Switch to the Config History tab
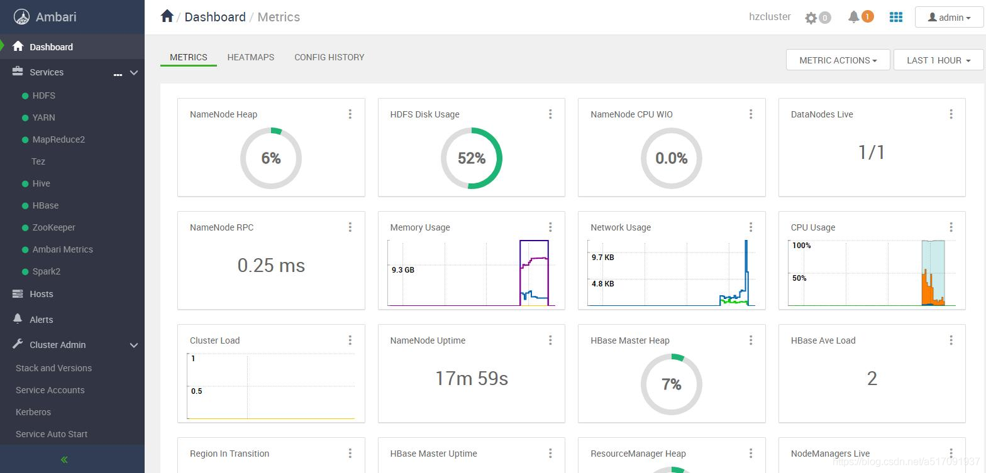 coord(330,57)
